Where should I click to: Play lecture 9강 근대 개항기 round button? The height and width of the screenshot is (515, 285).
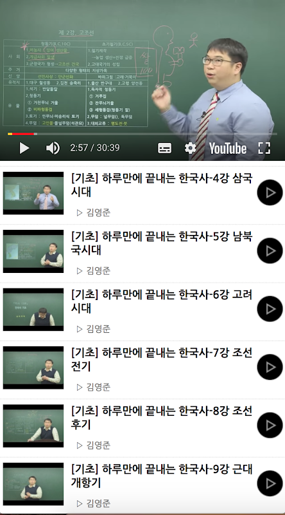coord(270,483)
